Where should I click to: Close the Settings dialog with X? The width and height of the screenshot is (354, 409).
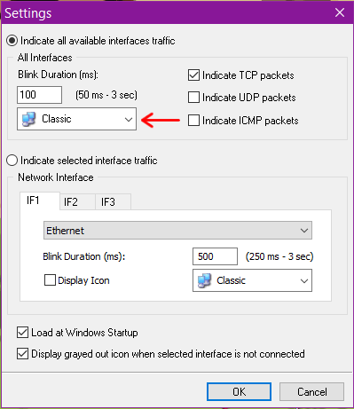click(340, 12)
